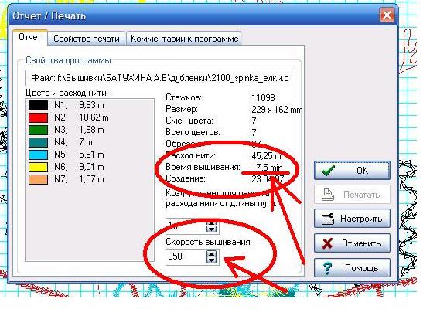Increase embroidery speed with up arrow
430x309 pixels.
click(211, 253)
